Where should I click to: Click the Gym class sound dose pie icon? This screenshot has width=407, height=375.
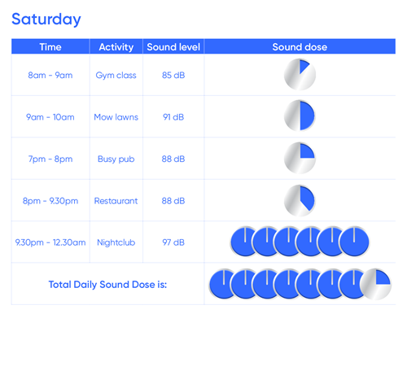pyautogui.click(x=300, y=74)
